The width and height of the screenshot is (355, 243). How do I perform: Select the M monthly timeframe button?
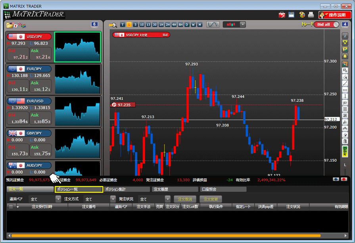tap(200, 25)
